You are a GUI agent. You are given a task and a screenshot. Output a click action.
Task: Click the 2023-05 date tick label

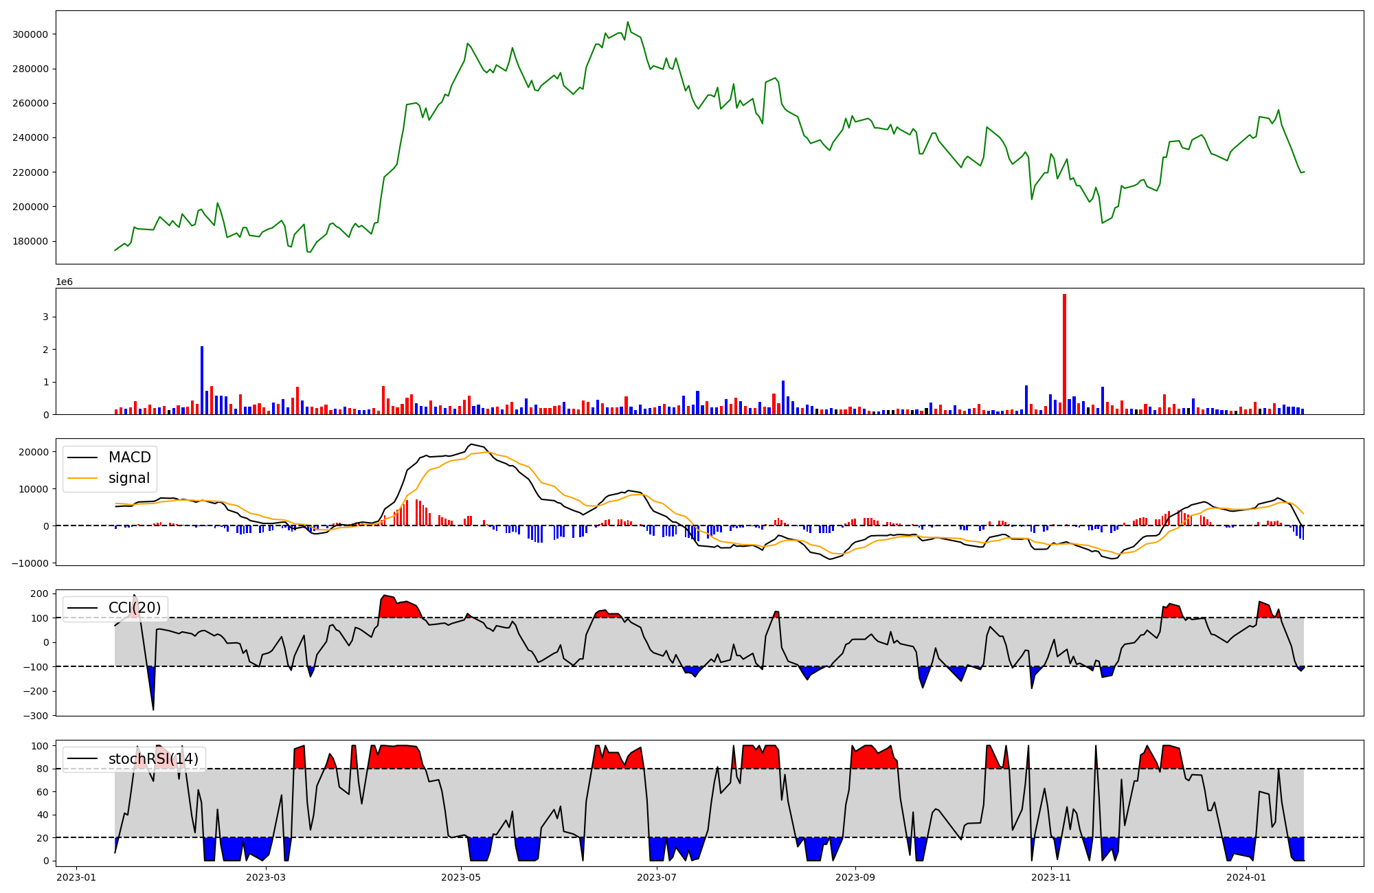461,877
